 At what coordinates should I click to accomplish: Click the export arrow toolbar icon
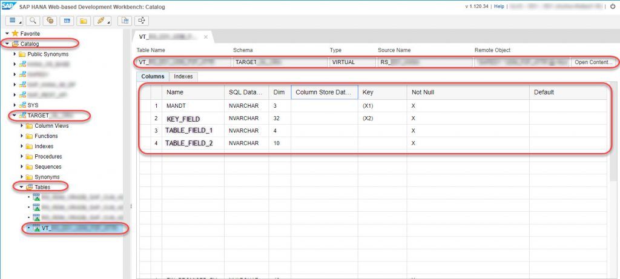[142, 21]
